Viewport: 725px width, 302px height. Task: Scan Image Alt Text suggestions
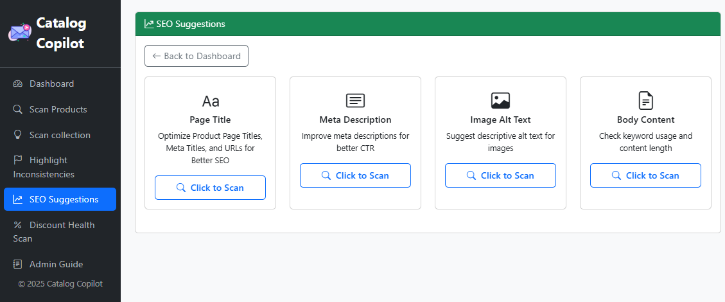coord(500,175)
